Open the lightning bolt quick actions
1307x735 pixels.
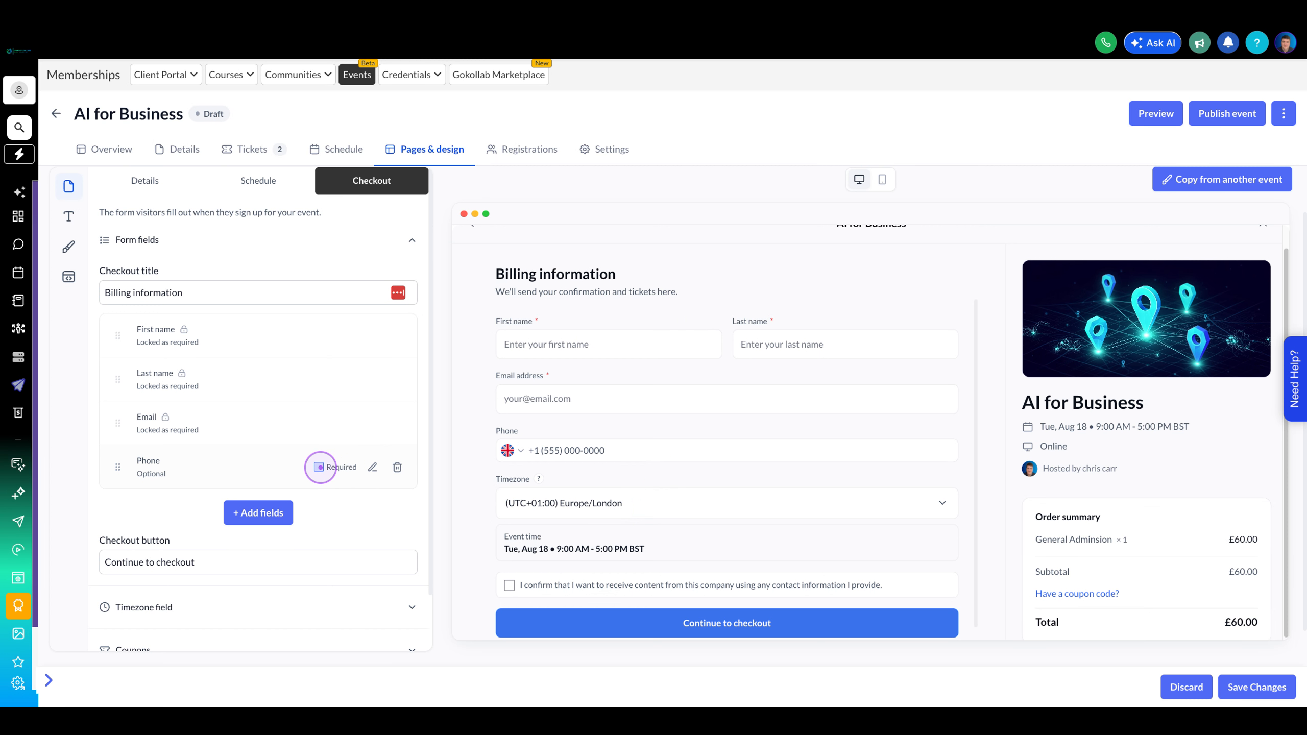[x=19, y=154]
